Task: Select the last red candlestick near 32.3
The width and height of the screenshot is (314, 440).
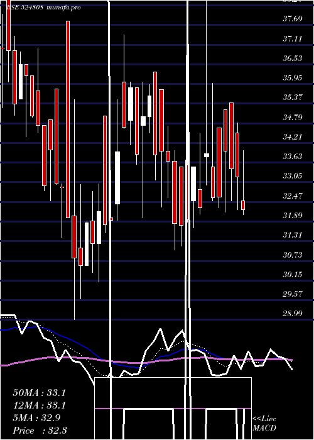Action: [x=243, y=205]
